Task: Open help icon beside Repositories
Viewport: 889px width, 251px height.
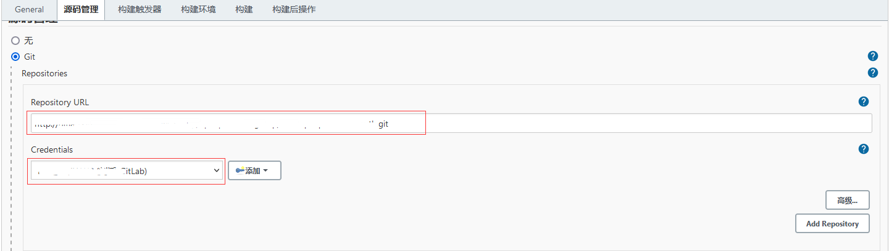Action: pyautogui.click(x=873, y=73)
